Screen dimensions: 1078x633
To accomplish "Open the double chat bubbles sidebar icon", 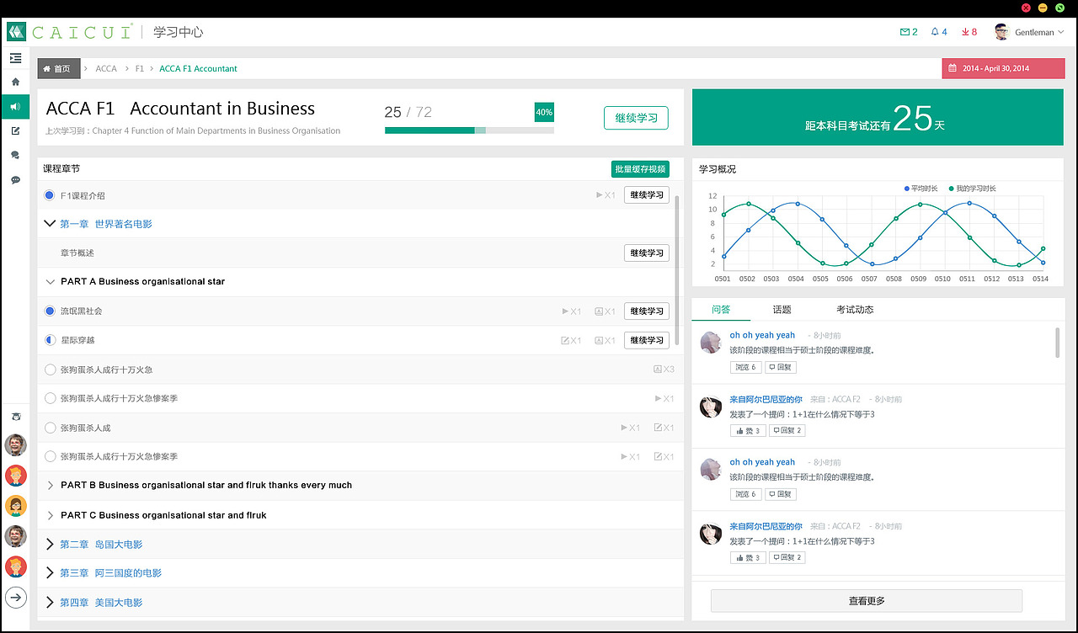I will [x=15, y=155].
